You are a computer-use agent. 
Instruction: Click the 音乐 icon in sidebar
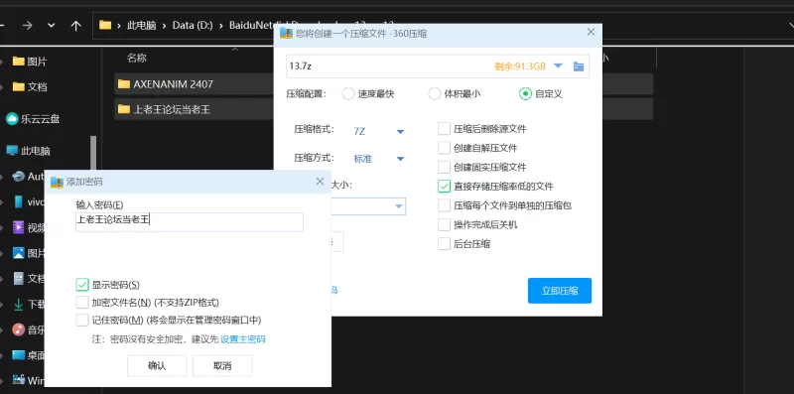(19, 329)
